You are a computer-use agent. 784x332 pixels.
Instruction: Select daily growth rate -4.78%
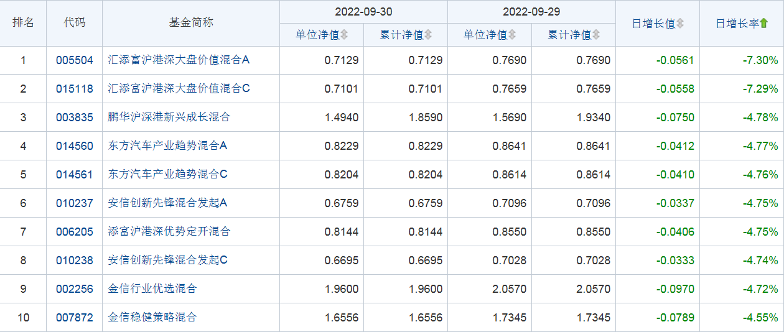click(760, 118)
